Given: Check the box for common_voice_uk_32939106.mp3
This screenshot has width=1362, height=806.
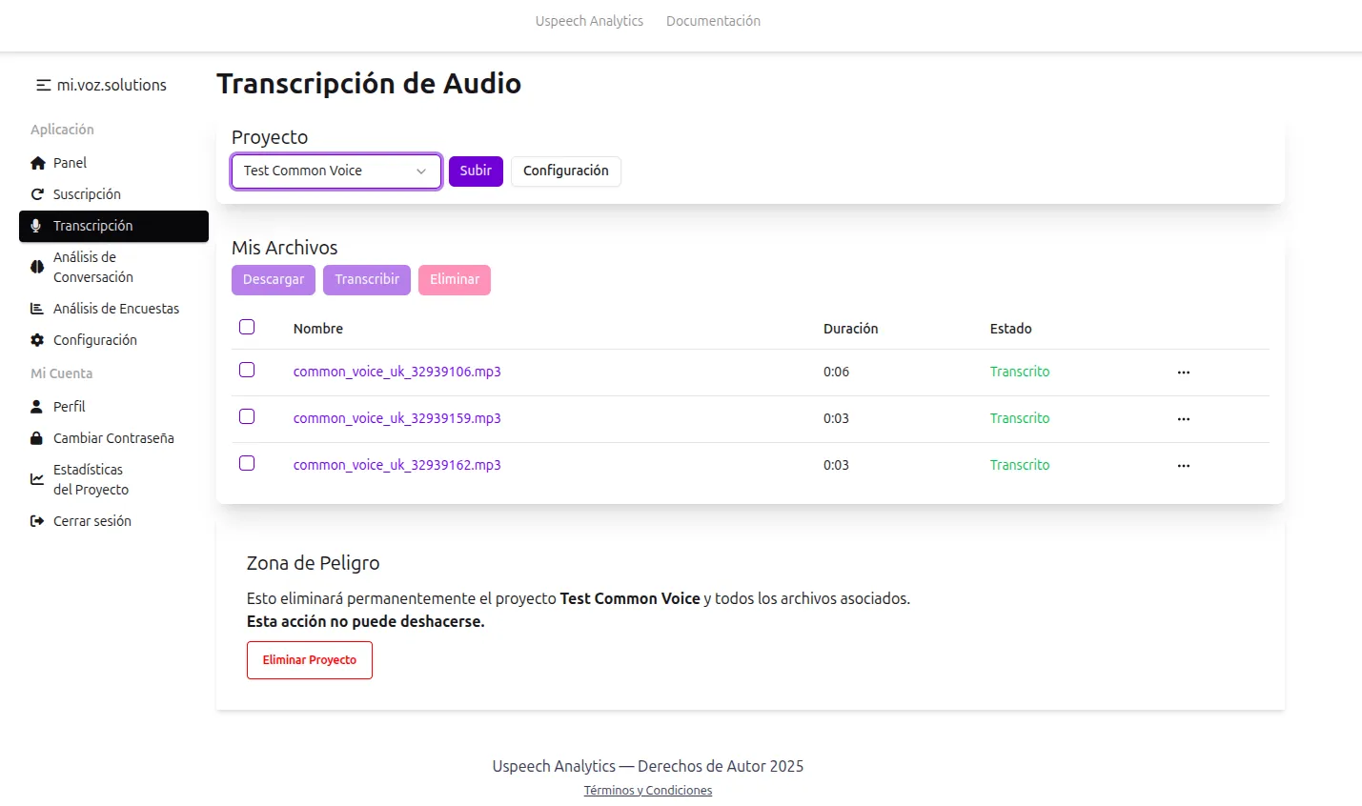Looking at the screenshot, I should [247, 370].
